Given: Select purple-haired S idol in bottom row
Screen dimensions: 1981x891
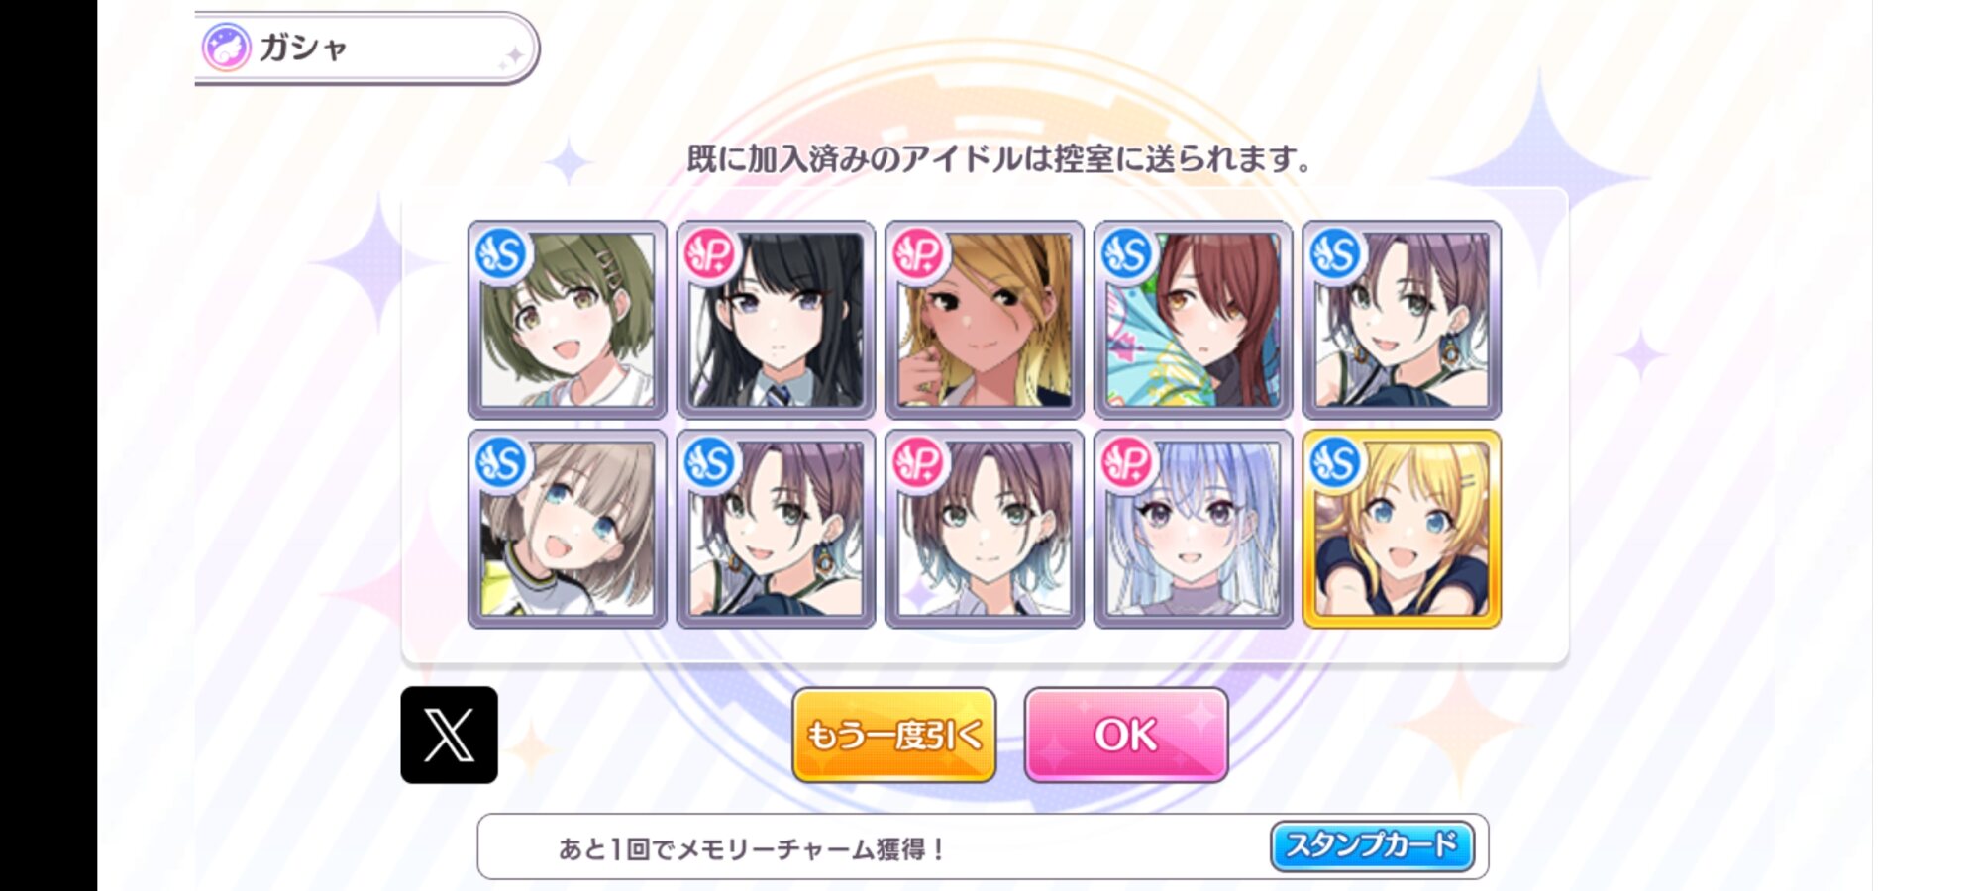Looking at the screenshot, I should click(776, 529).
